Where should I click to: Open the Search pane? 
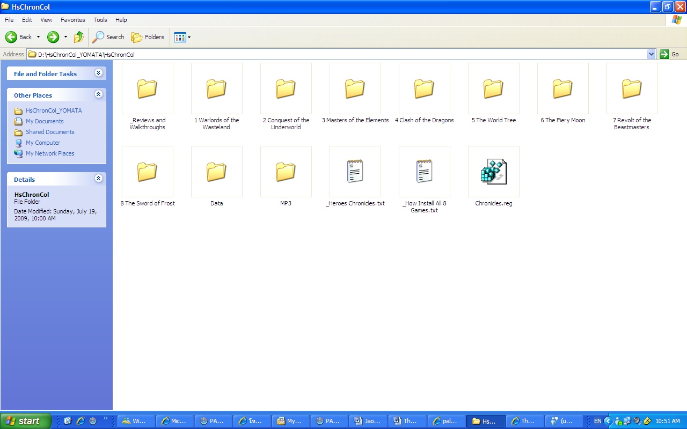point(108,37)
